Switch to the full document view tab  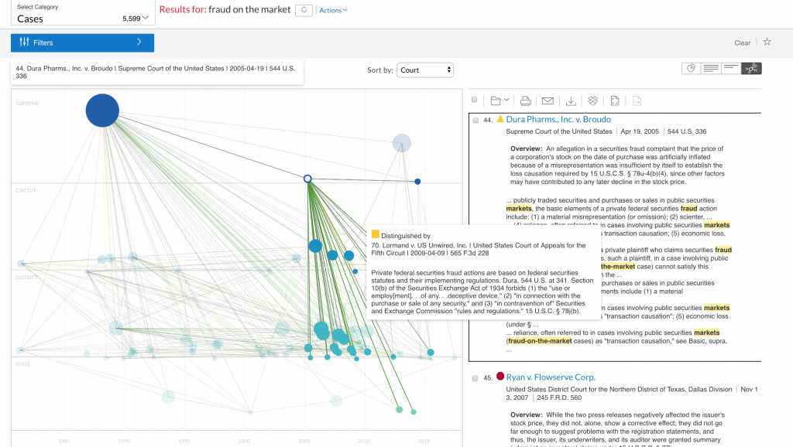[710, 68]
